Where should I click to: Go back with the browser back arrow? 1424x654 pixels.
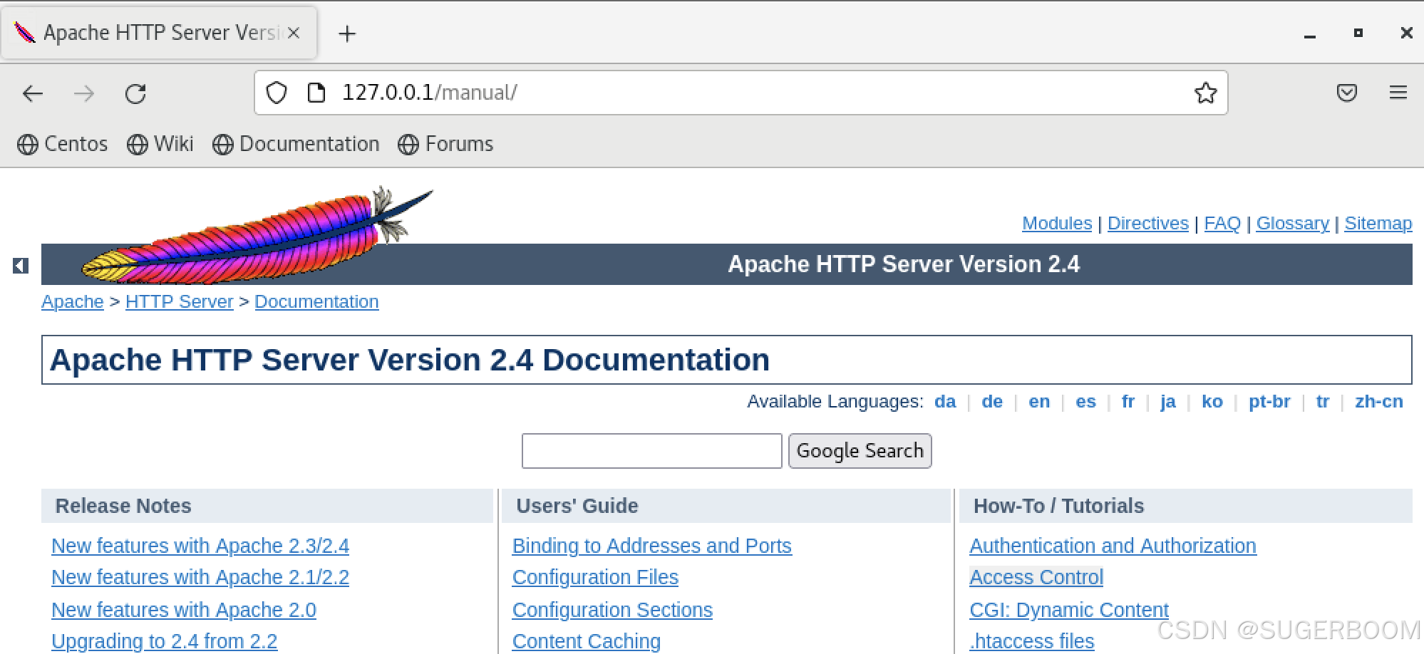click(33, 93)
